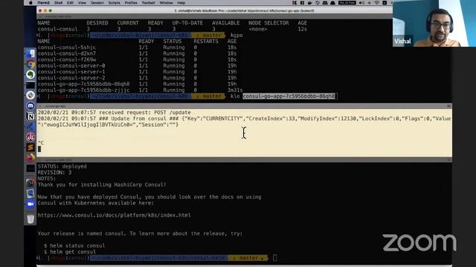476x267 pixels.
Task: Open Discord from the Dock
Action: tap(30, 105)
